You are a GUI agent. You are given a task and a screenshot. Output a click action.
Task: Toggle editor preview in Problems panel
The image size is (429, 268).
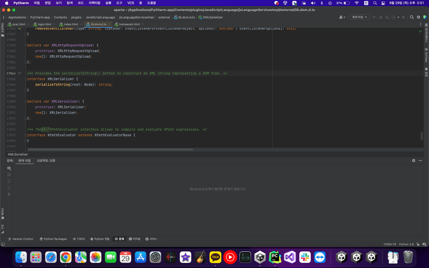(x=9, y=175)
